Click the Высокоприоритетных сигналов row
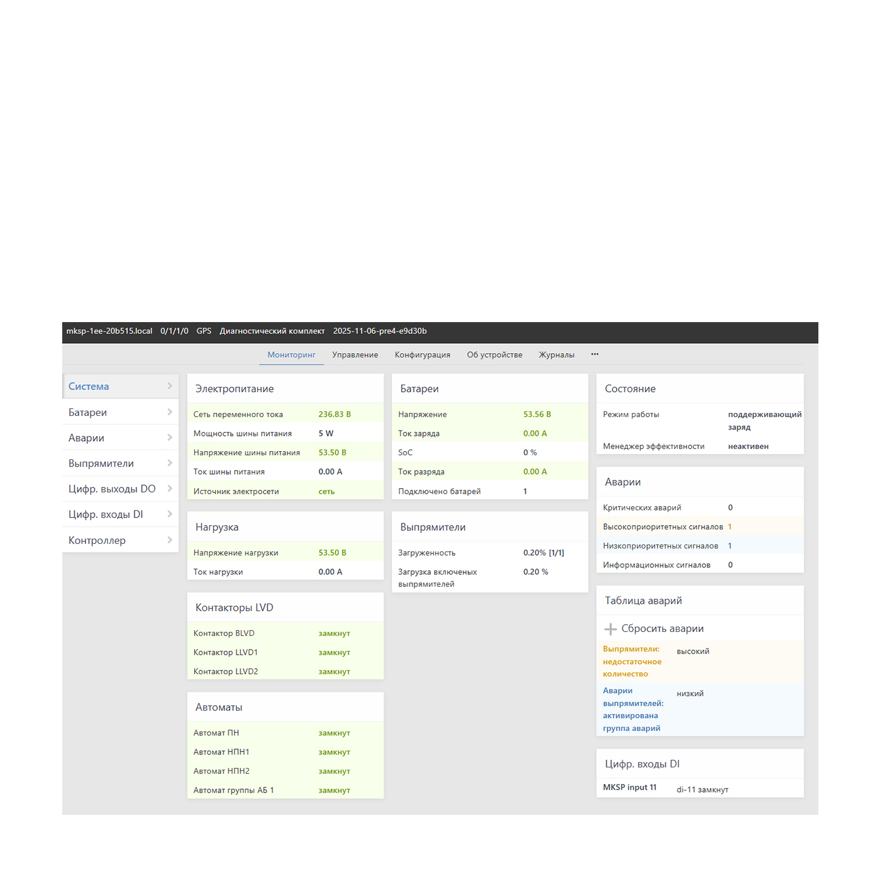The height and width of the screenshot is (880, 880). tap(663, 527)
